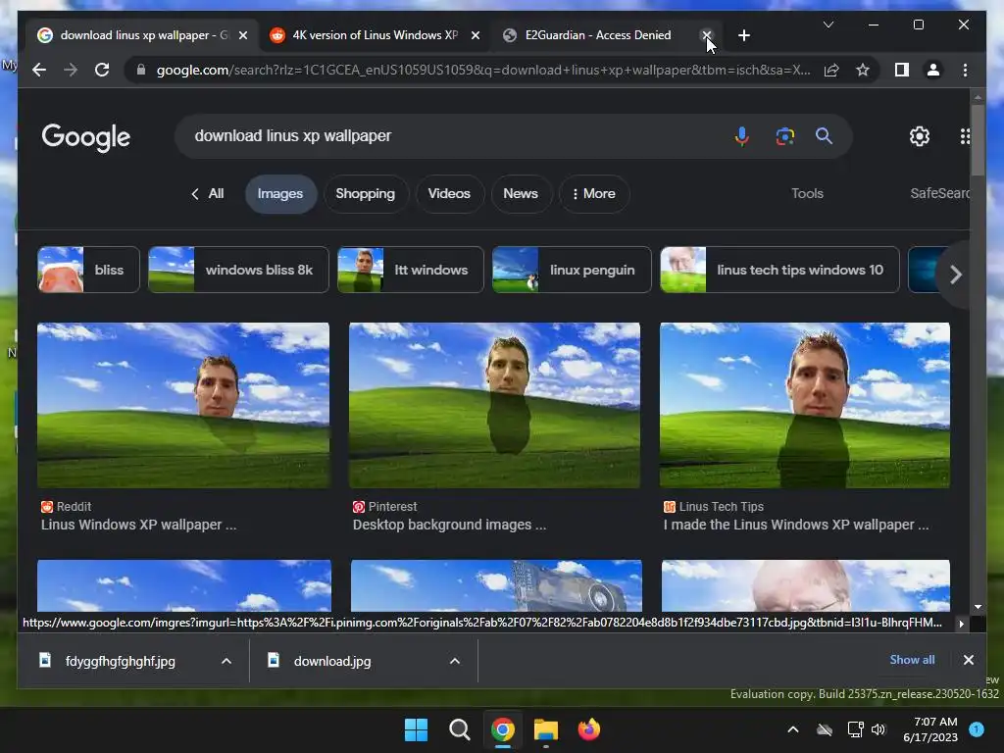The image size is (1004, 753).
Task: Expand options for fdyggfhgfghgf.jpg download
Action: tap(226, 661)
